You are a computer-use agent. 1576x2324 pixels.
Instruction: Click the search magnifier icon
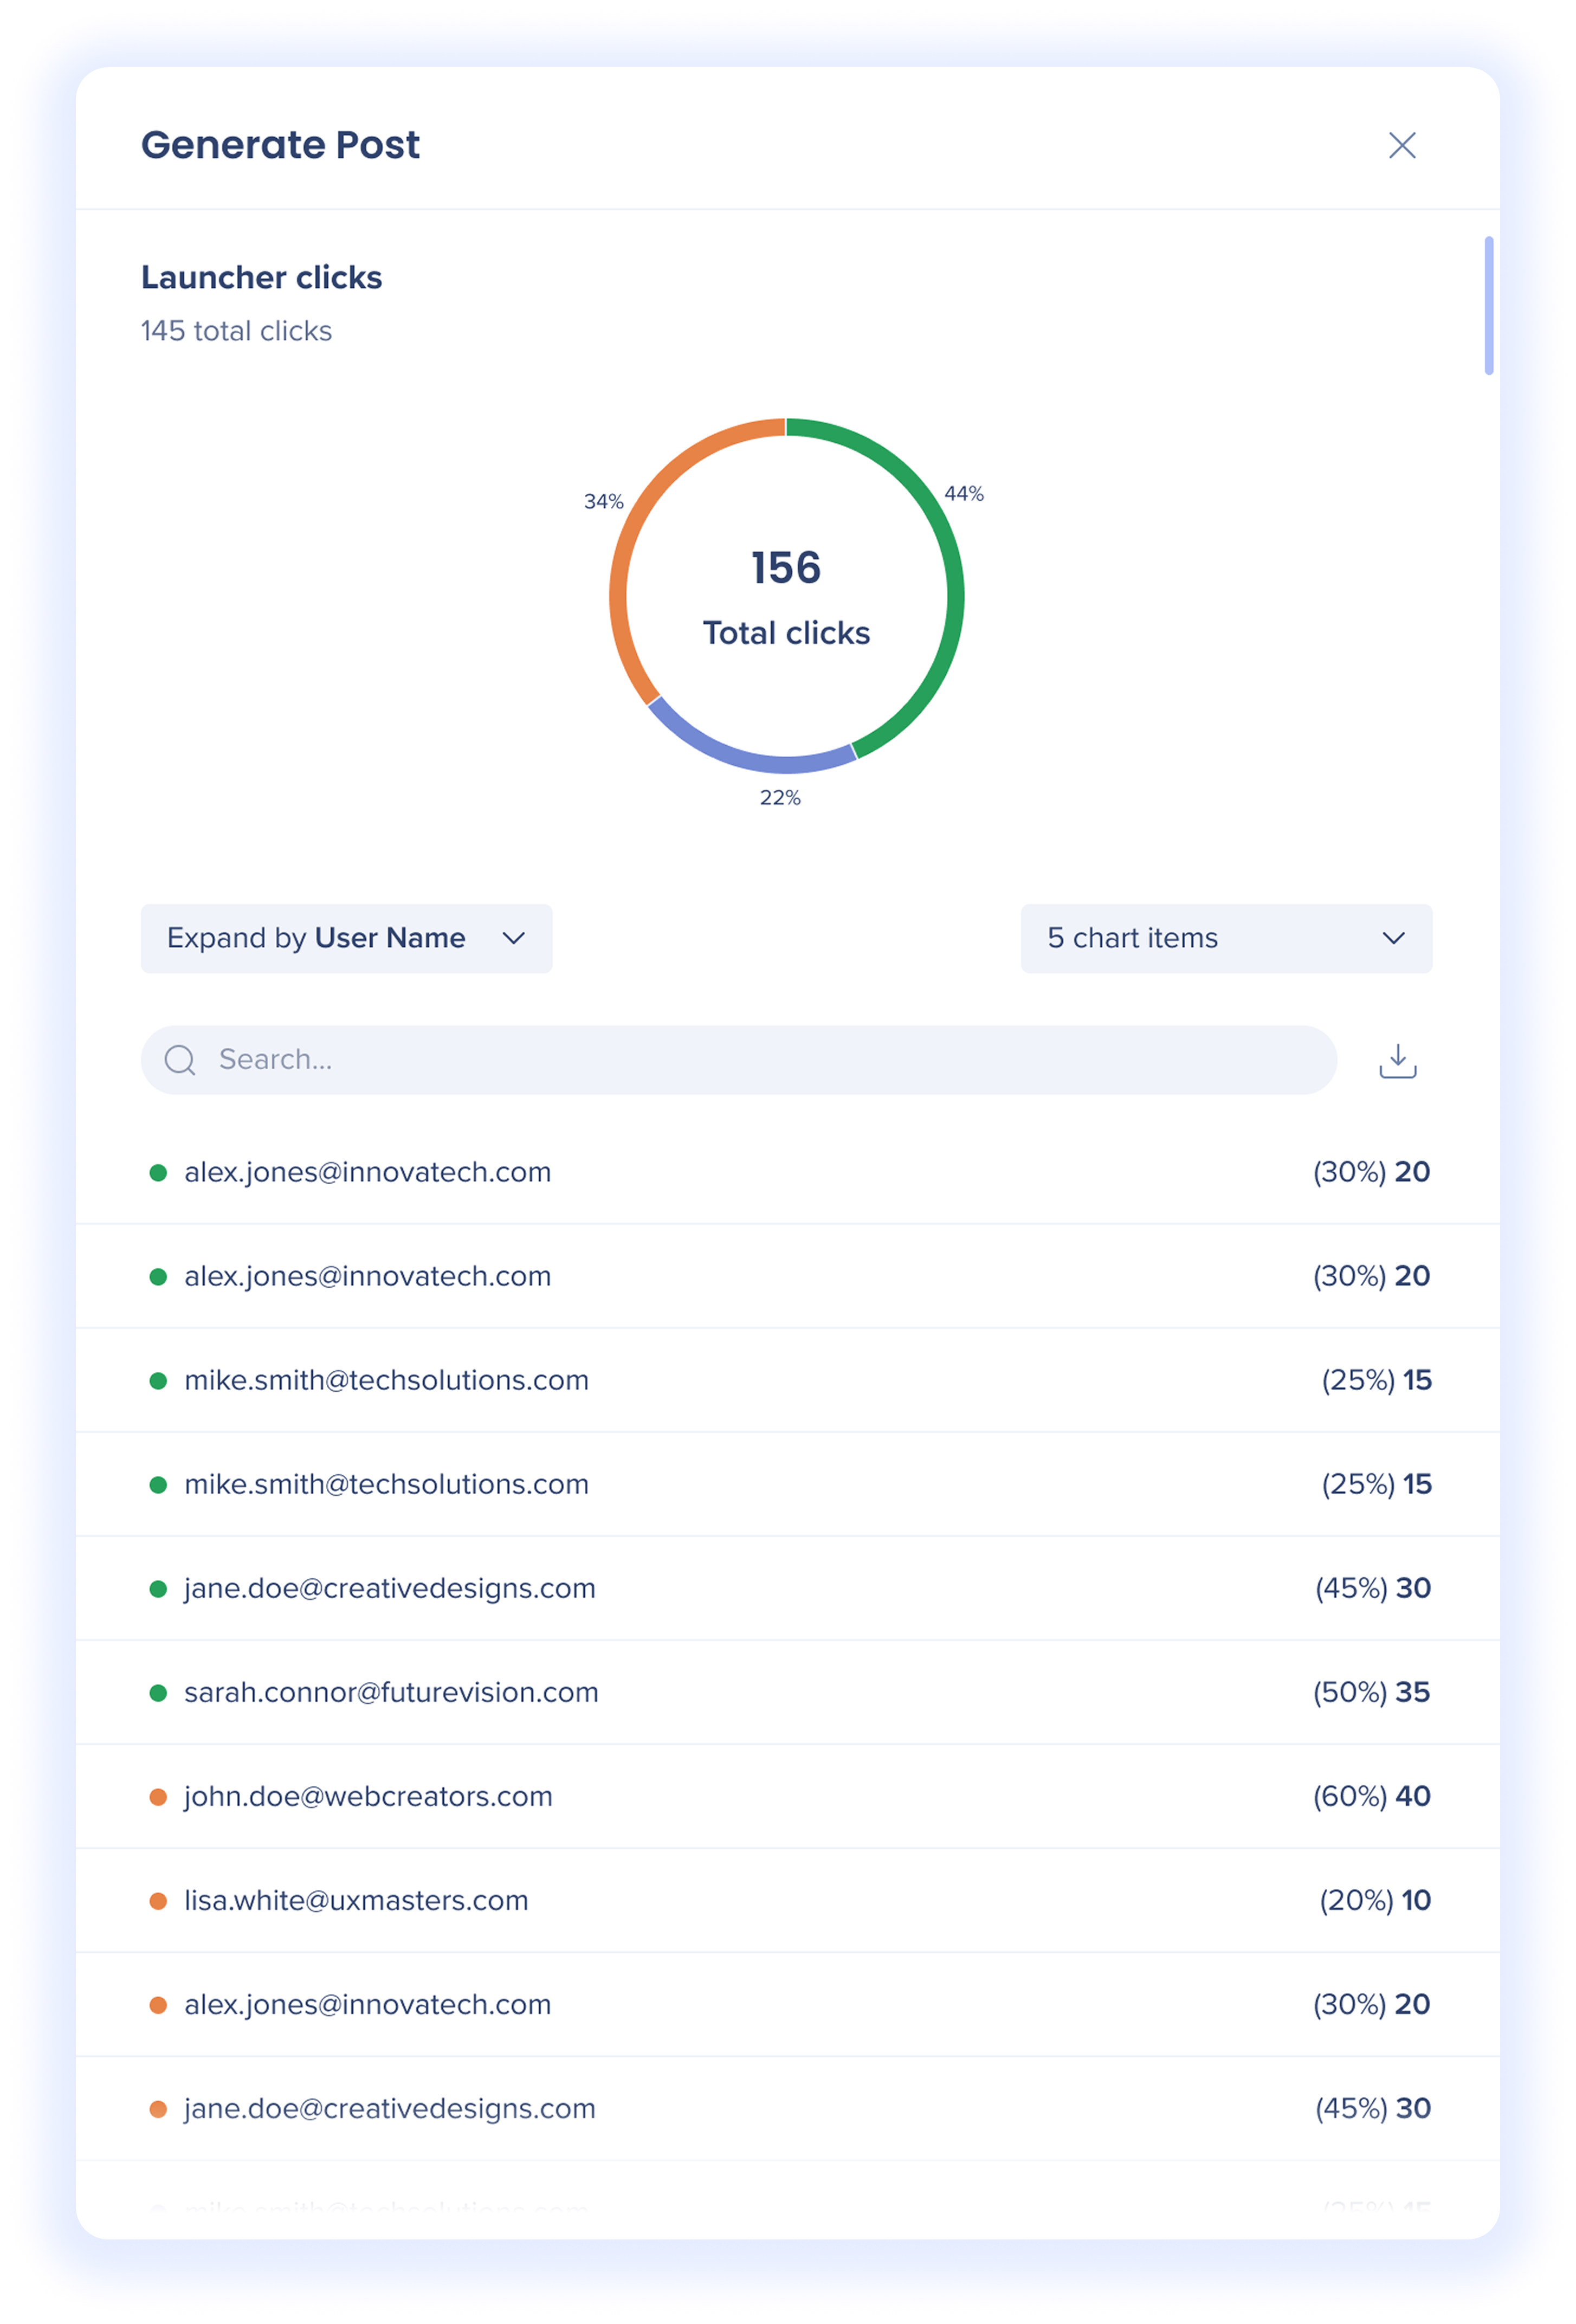click(x=180, y=1060)
